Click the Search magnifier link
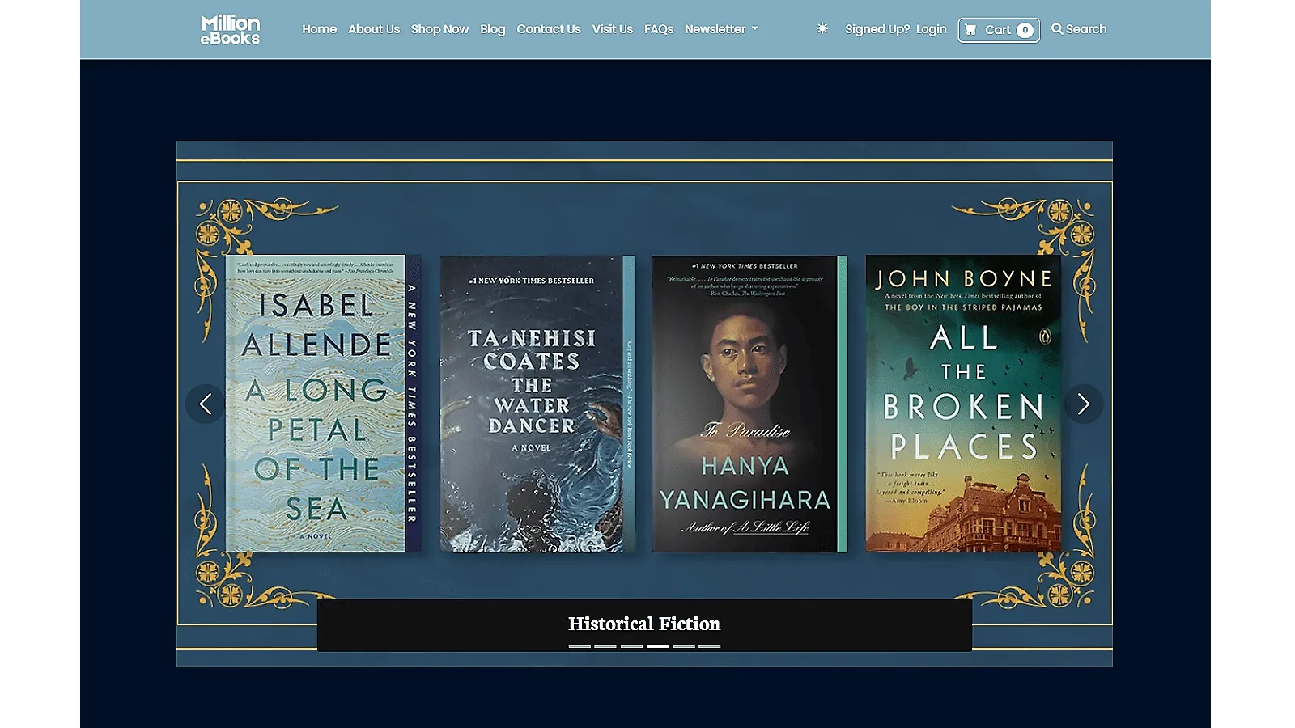The width and height of the screenshot is (1295, 728). tap(1079, 29)
